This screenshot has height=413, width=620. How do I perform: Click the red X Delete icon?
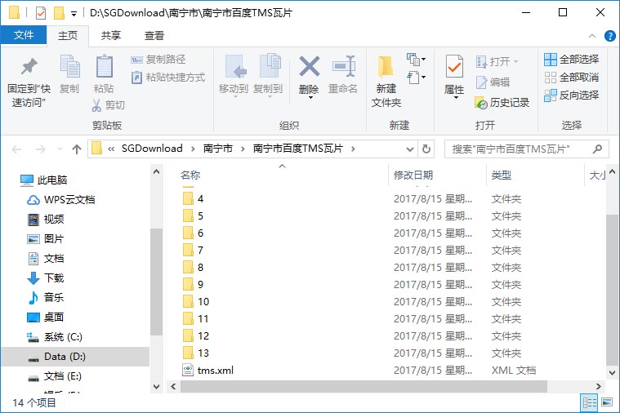click(x=310, y=66)
